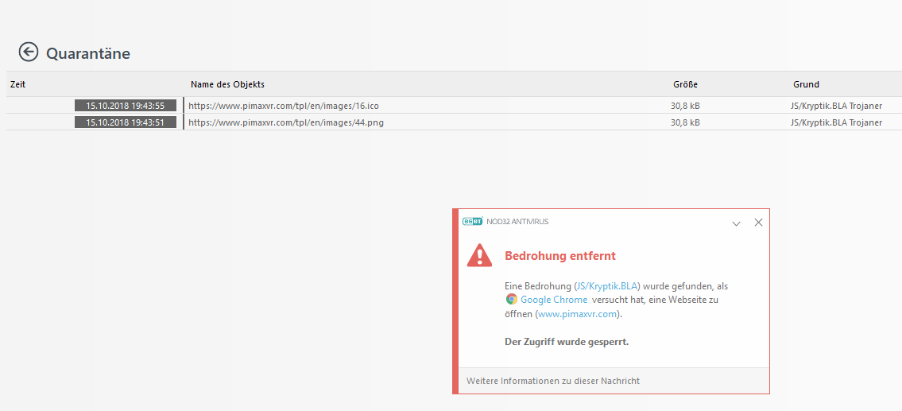This screenshot has height=411, width=902.
Task: Click the Quarantäne page title
Action: coord(88,53)
